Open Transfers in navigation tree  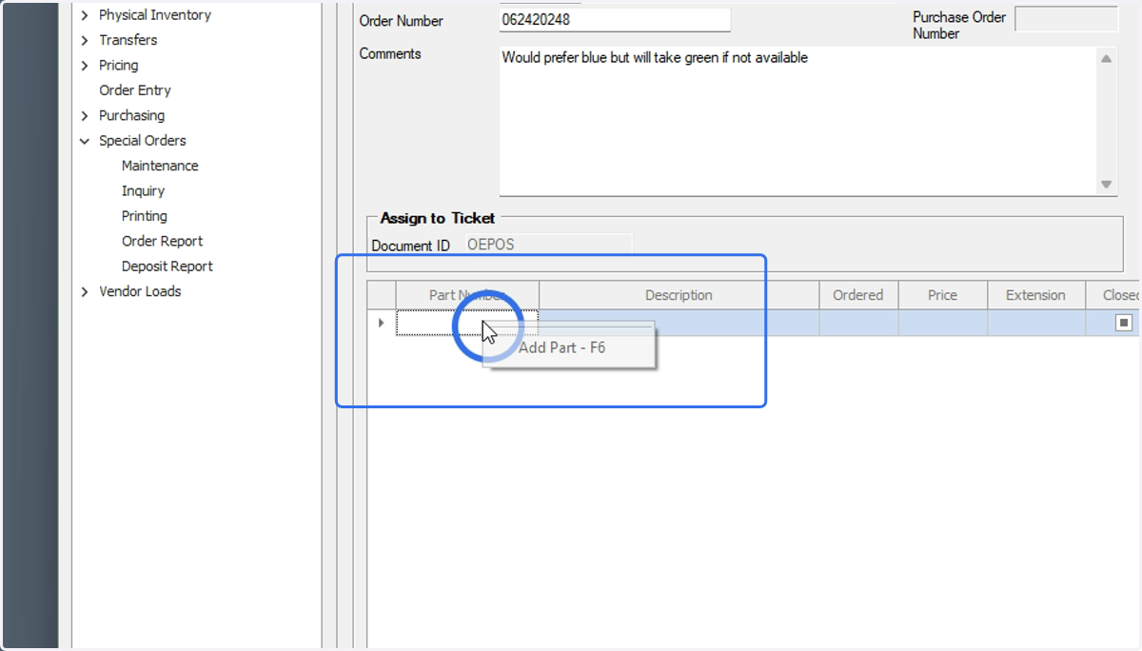click(x=128, y=40)
